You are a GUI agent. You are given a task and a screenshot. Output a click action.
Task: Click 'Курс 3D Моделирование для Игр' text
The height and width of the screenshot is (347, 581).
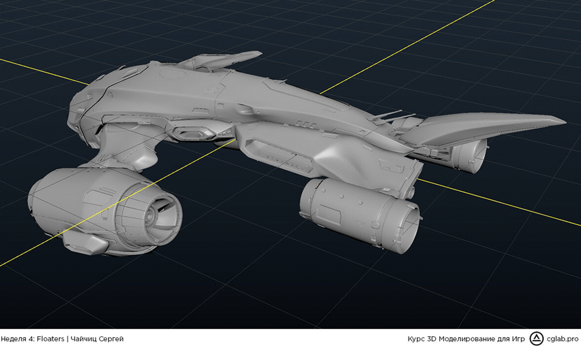click(x=466, y=339)
